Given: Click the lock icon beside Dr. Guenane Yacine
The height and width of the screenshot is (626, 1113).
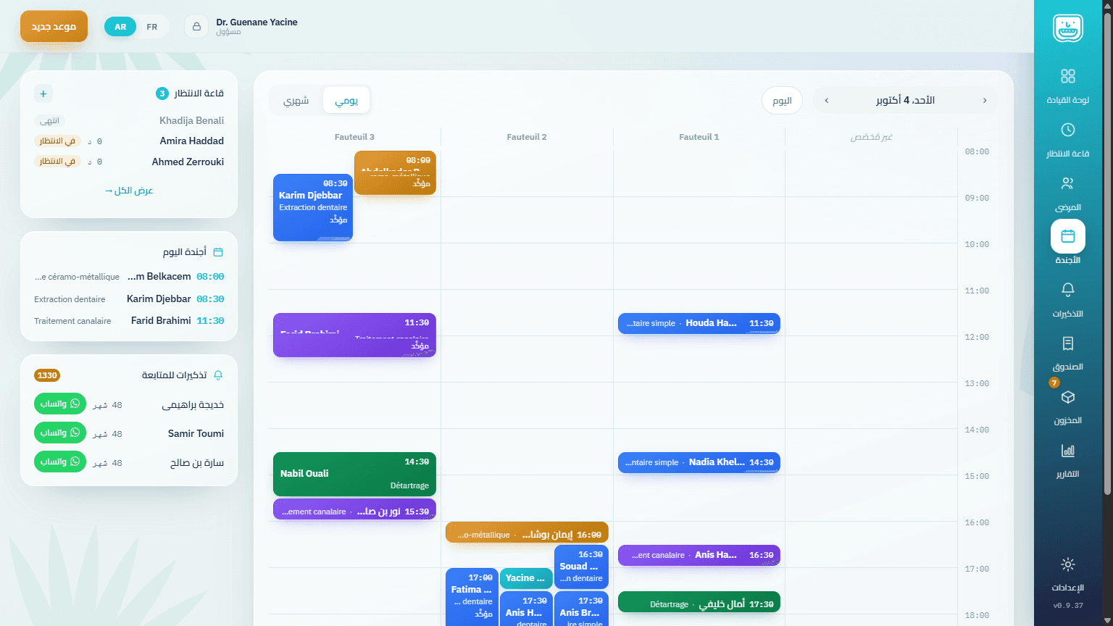Looking at the screenshot, I should click(x=196, y=27).
